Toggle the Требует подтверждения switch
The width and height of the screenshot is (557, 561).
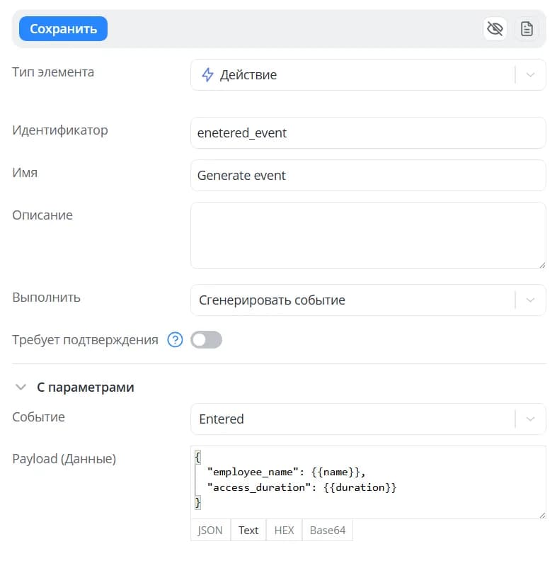(x=206, y=339)
